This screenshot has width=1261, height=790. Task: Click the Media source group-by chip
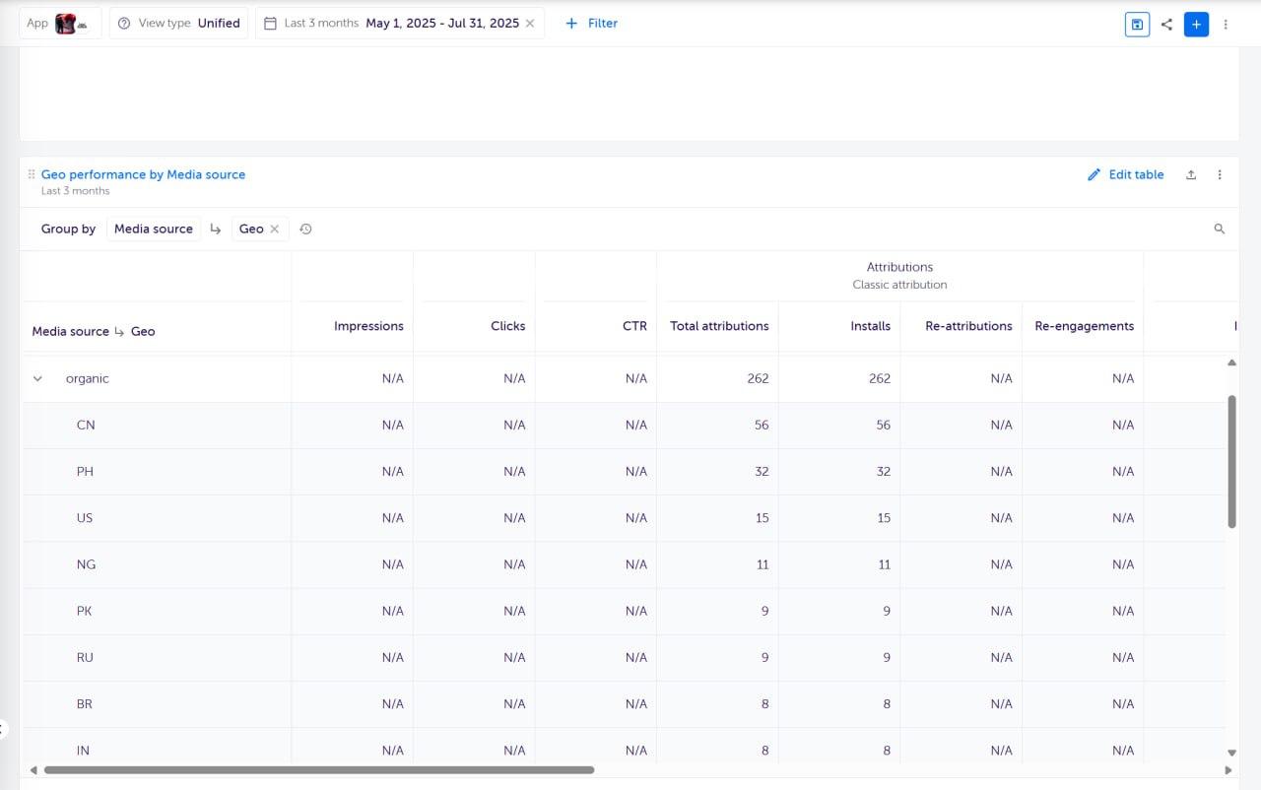click(x=153, y=229)
